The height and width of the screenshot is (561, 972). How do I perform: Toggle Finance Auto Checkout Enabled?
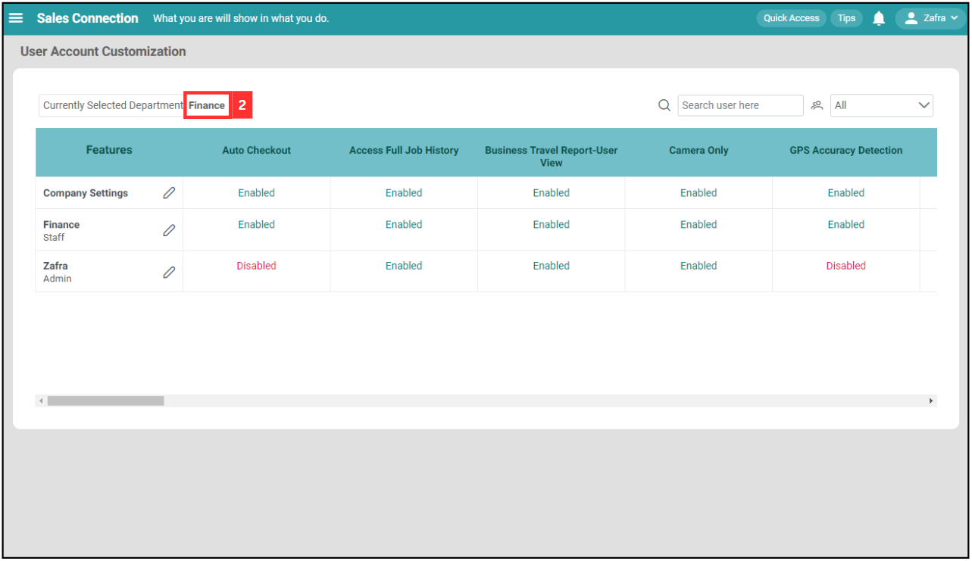coord(256,225)
